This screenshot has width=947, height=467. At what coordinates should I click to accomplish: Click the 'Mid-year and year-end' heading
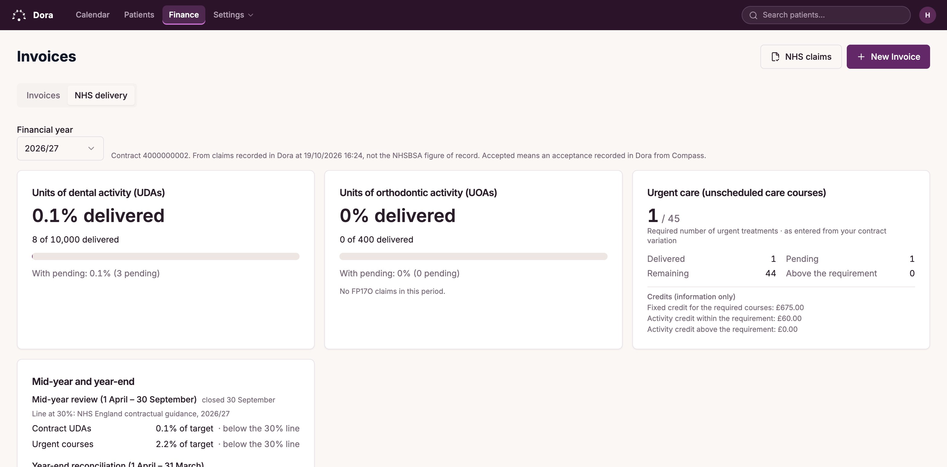(x=83, y=382)
